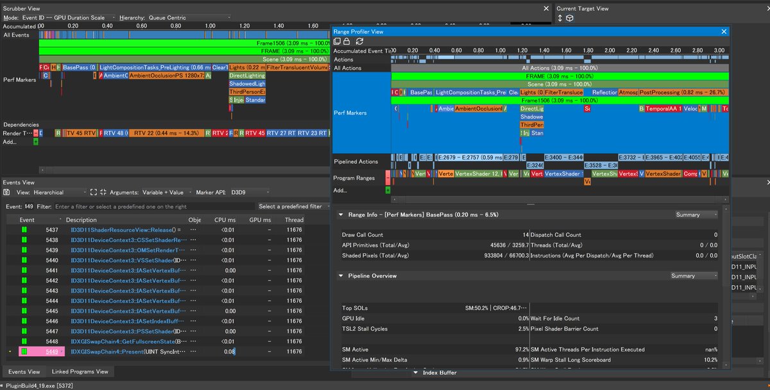Select All Actions bar in Range Profiler
The height and width of the screenshot is (390, 770).
[560, 68]
